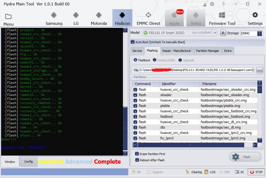Click partitions list scroll down arrow
This screenshot has width=266, height=178.
260,140
